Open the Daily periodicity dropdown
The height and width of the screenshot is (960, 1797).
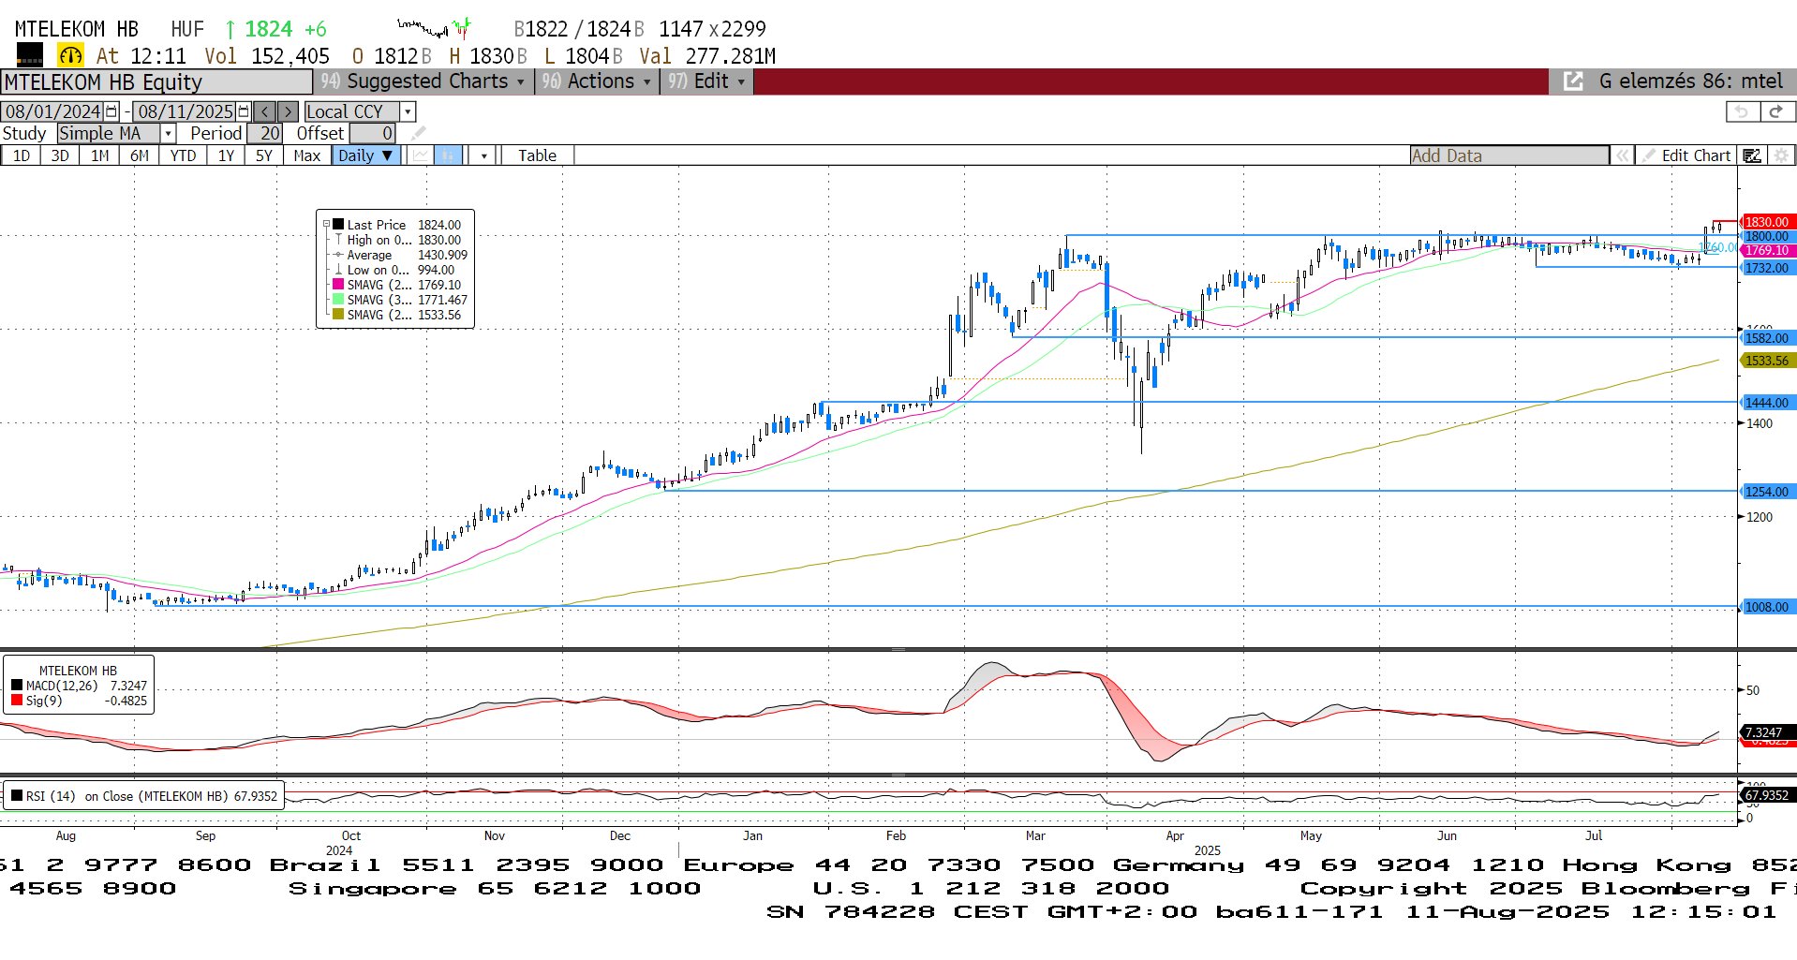coord(366,155)
